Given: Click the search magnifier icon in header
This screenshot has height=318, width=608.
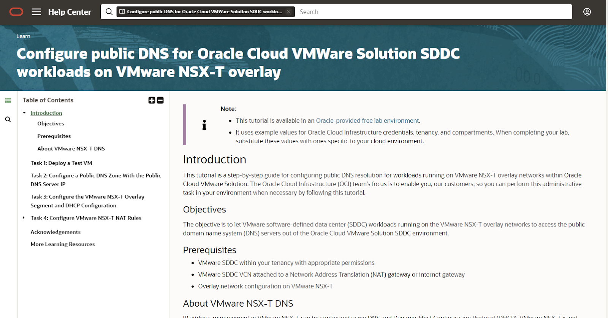Looking at the screenshot, I should [x=109, y=12].
